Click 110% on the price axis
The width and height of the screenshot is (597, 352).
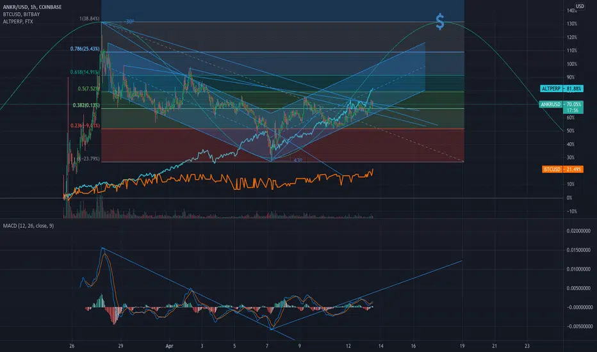click(x=572, y=51)
